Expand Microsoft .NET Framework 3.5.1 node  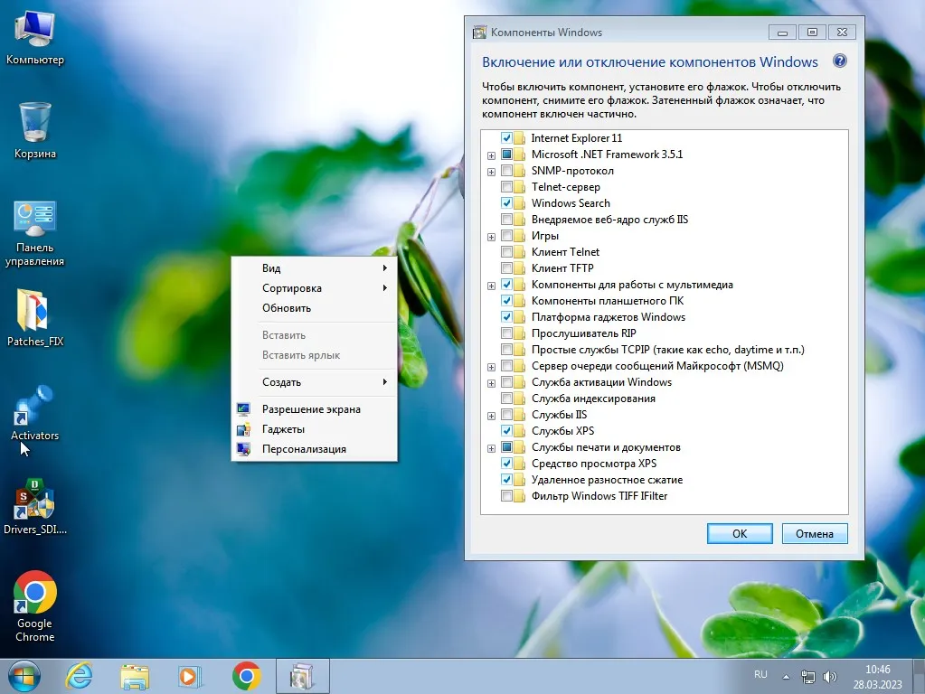click(x=491, y=155)
